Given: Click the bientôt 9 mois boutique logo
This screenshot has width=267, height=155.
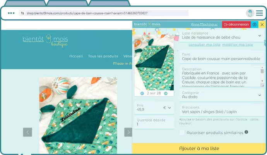Looking at the screenshot, I should [x=45, y=41].
